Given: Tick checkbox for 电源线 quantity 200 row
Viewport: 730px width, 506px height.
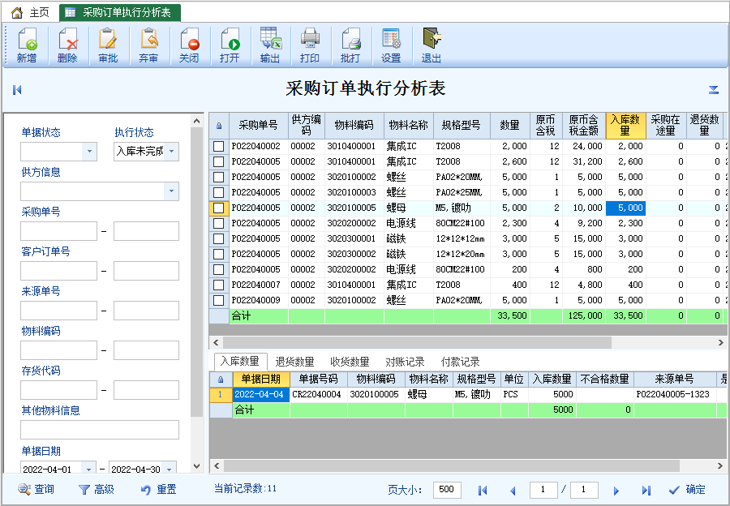Looking at the screenshot, I should [x=219, y=269].
